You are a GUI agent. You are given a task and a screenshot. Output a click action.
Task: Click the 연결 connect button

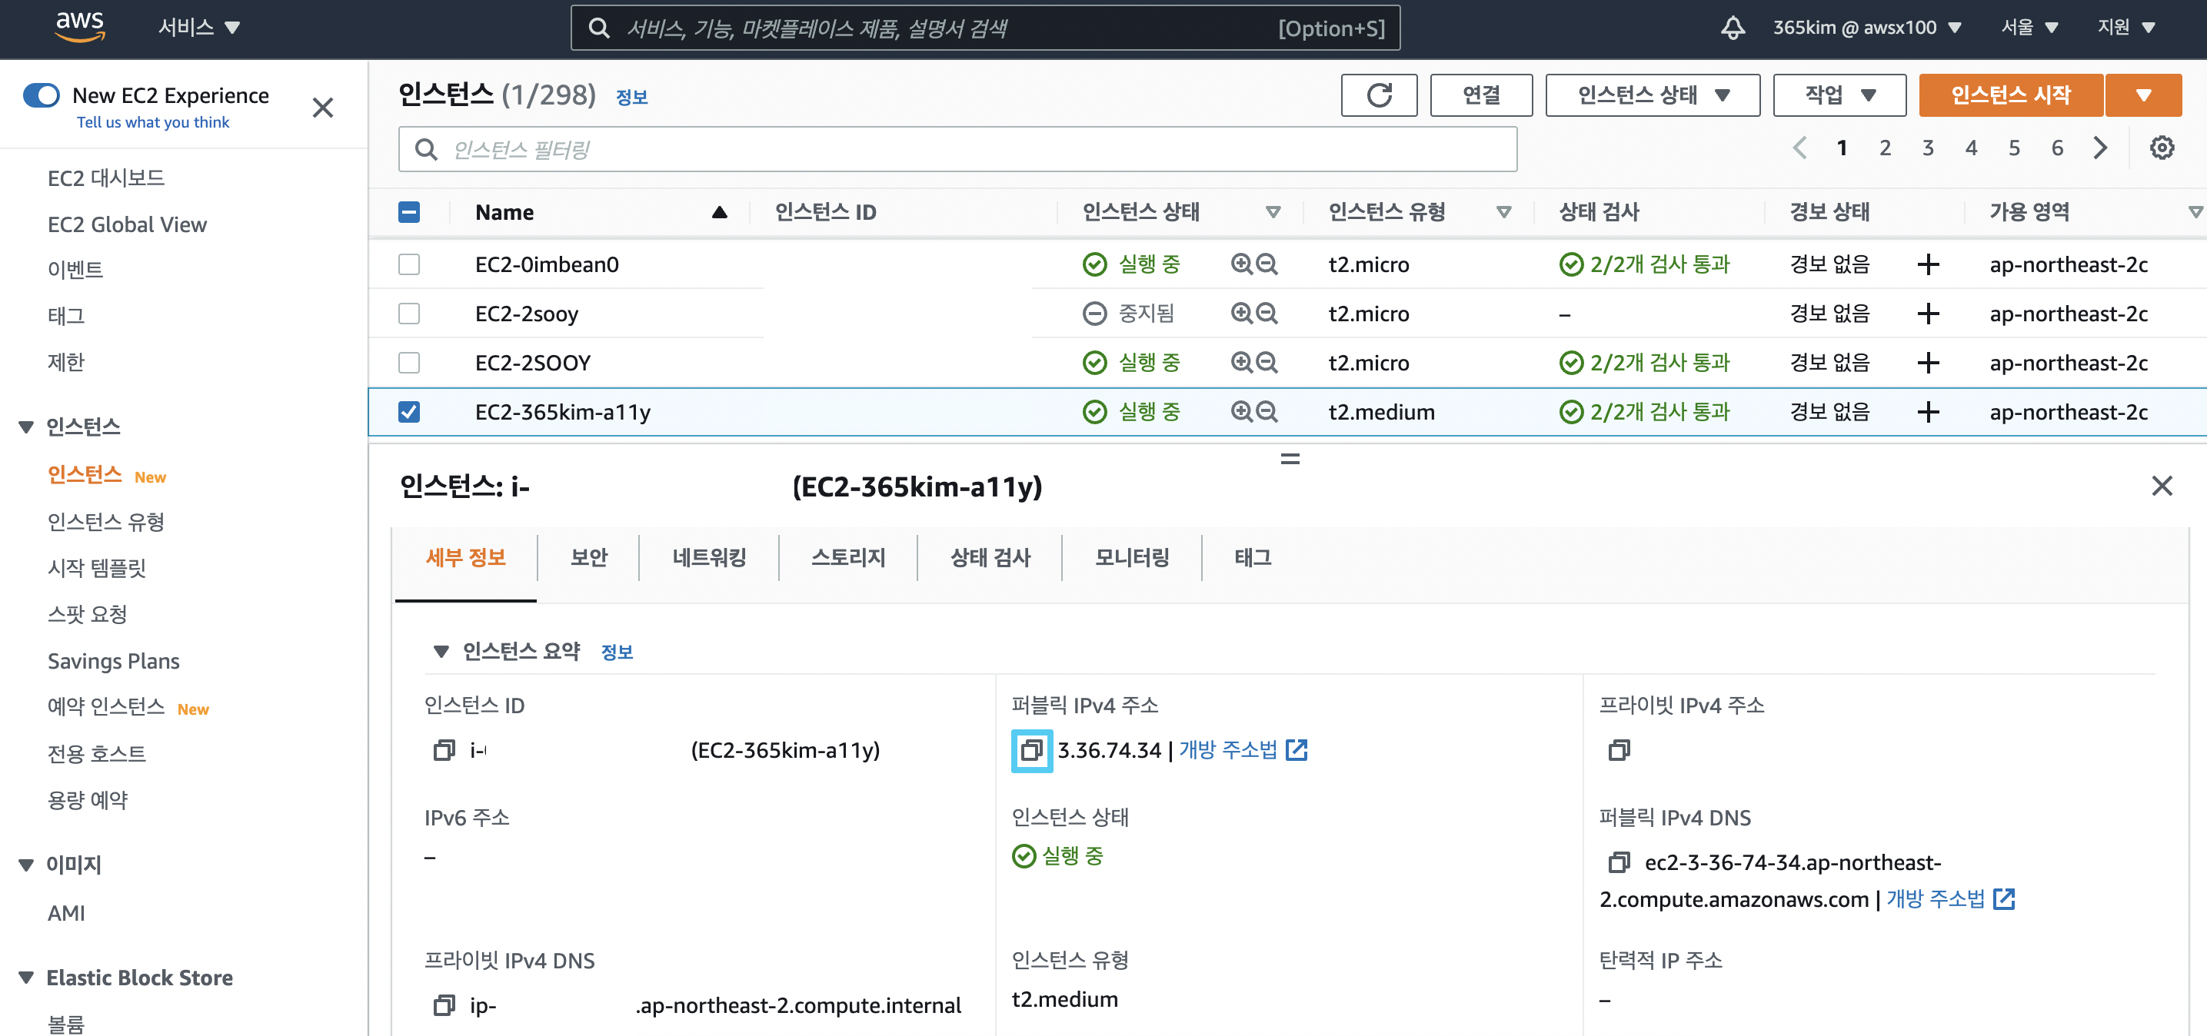click(x=1480, y=95)
